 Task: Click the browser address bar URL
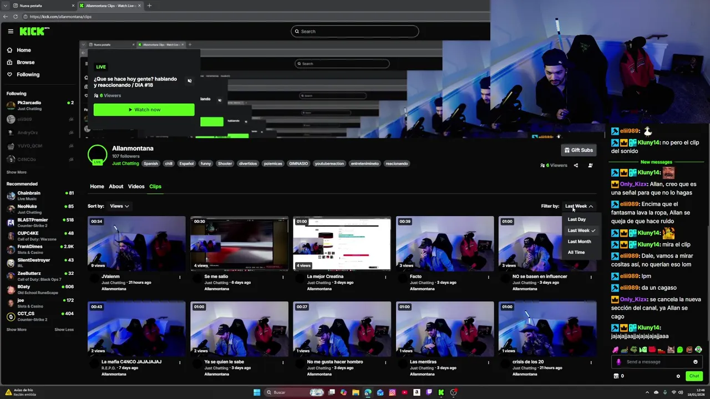coord(61,17)
